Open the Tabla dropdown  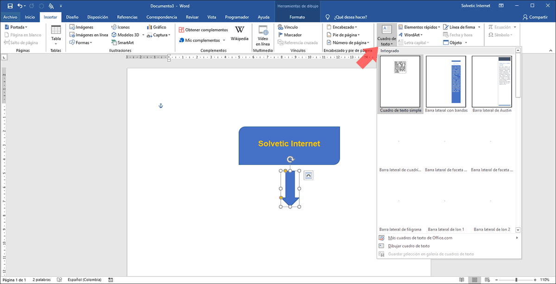coord(56,35)
